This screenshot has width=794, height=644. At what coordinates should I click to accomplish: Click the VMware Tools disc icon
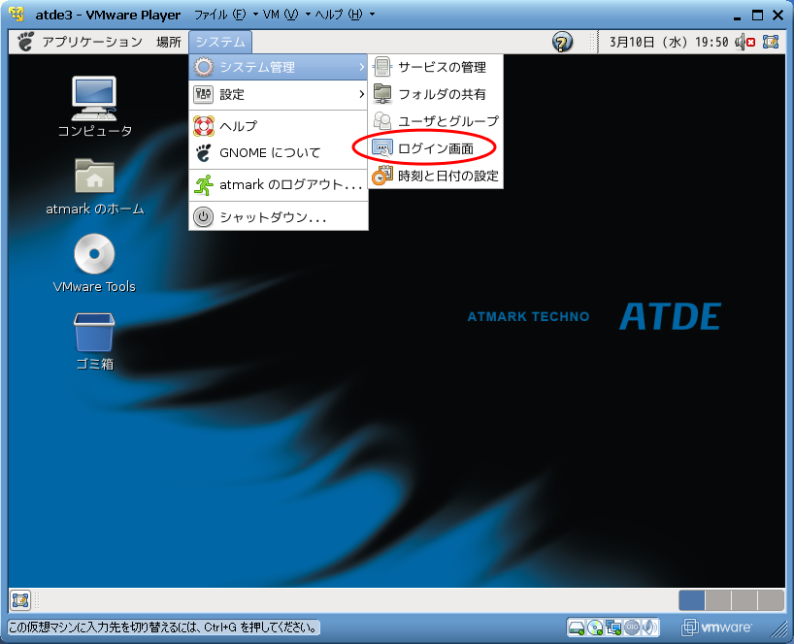click(94, 253)
